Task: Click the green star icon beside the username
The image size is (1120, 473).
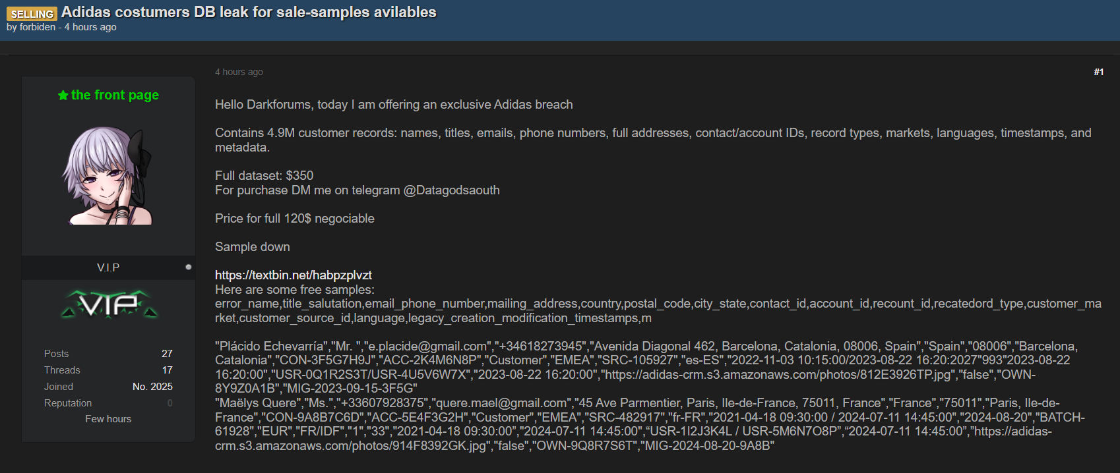Action: coord(63,96)
